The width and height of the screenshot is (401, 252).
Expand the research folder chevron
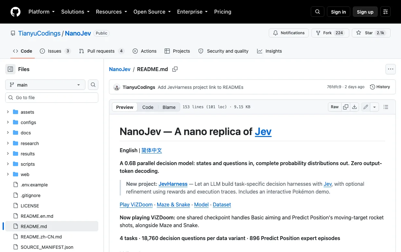point(8,143)
